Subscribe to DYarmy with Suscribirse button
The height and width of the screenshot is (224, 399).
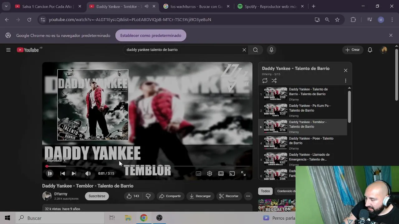97,196
